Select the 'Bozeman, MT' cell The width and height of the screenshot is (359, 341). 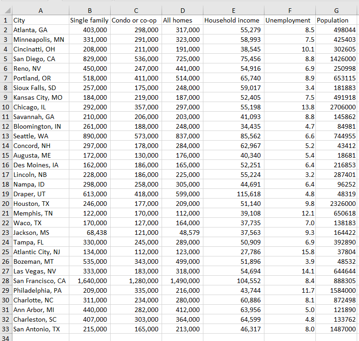[x=40, y=261]
